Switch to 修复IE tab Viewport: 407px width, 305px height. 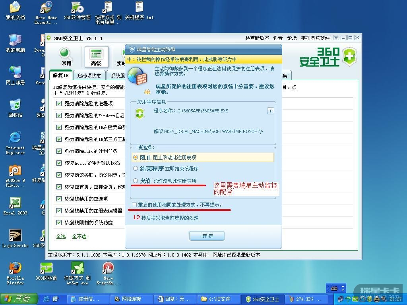[x=61, y=75]
